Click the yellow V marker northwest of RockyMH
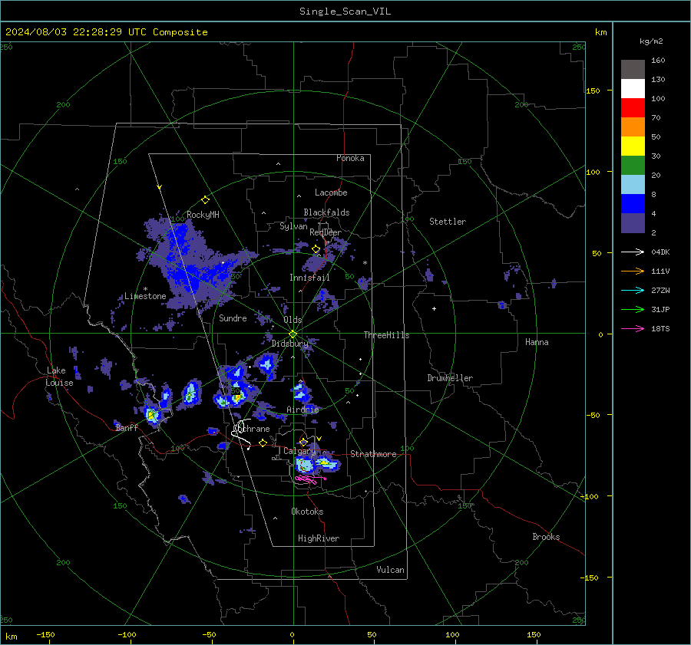 [160, 187]
